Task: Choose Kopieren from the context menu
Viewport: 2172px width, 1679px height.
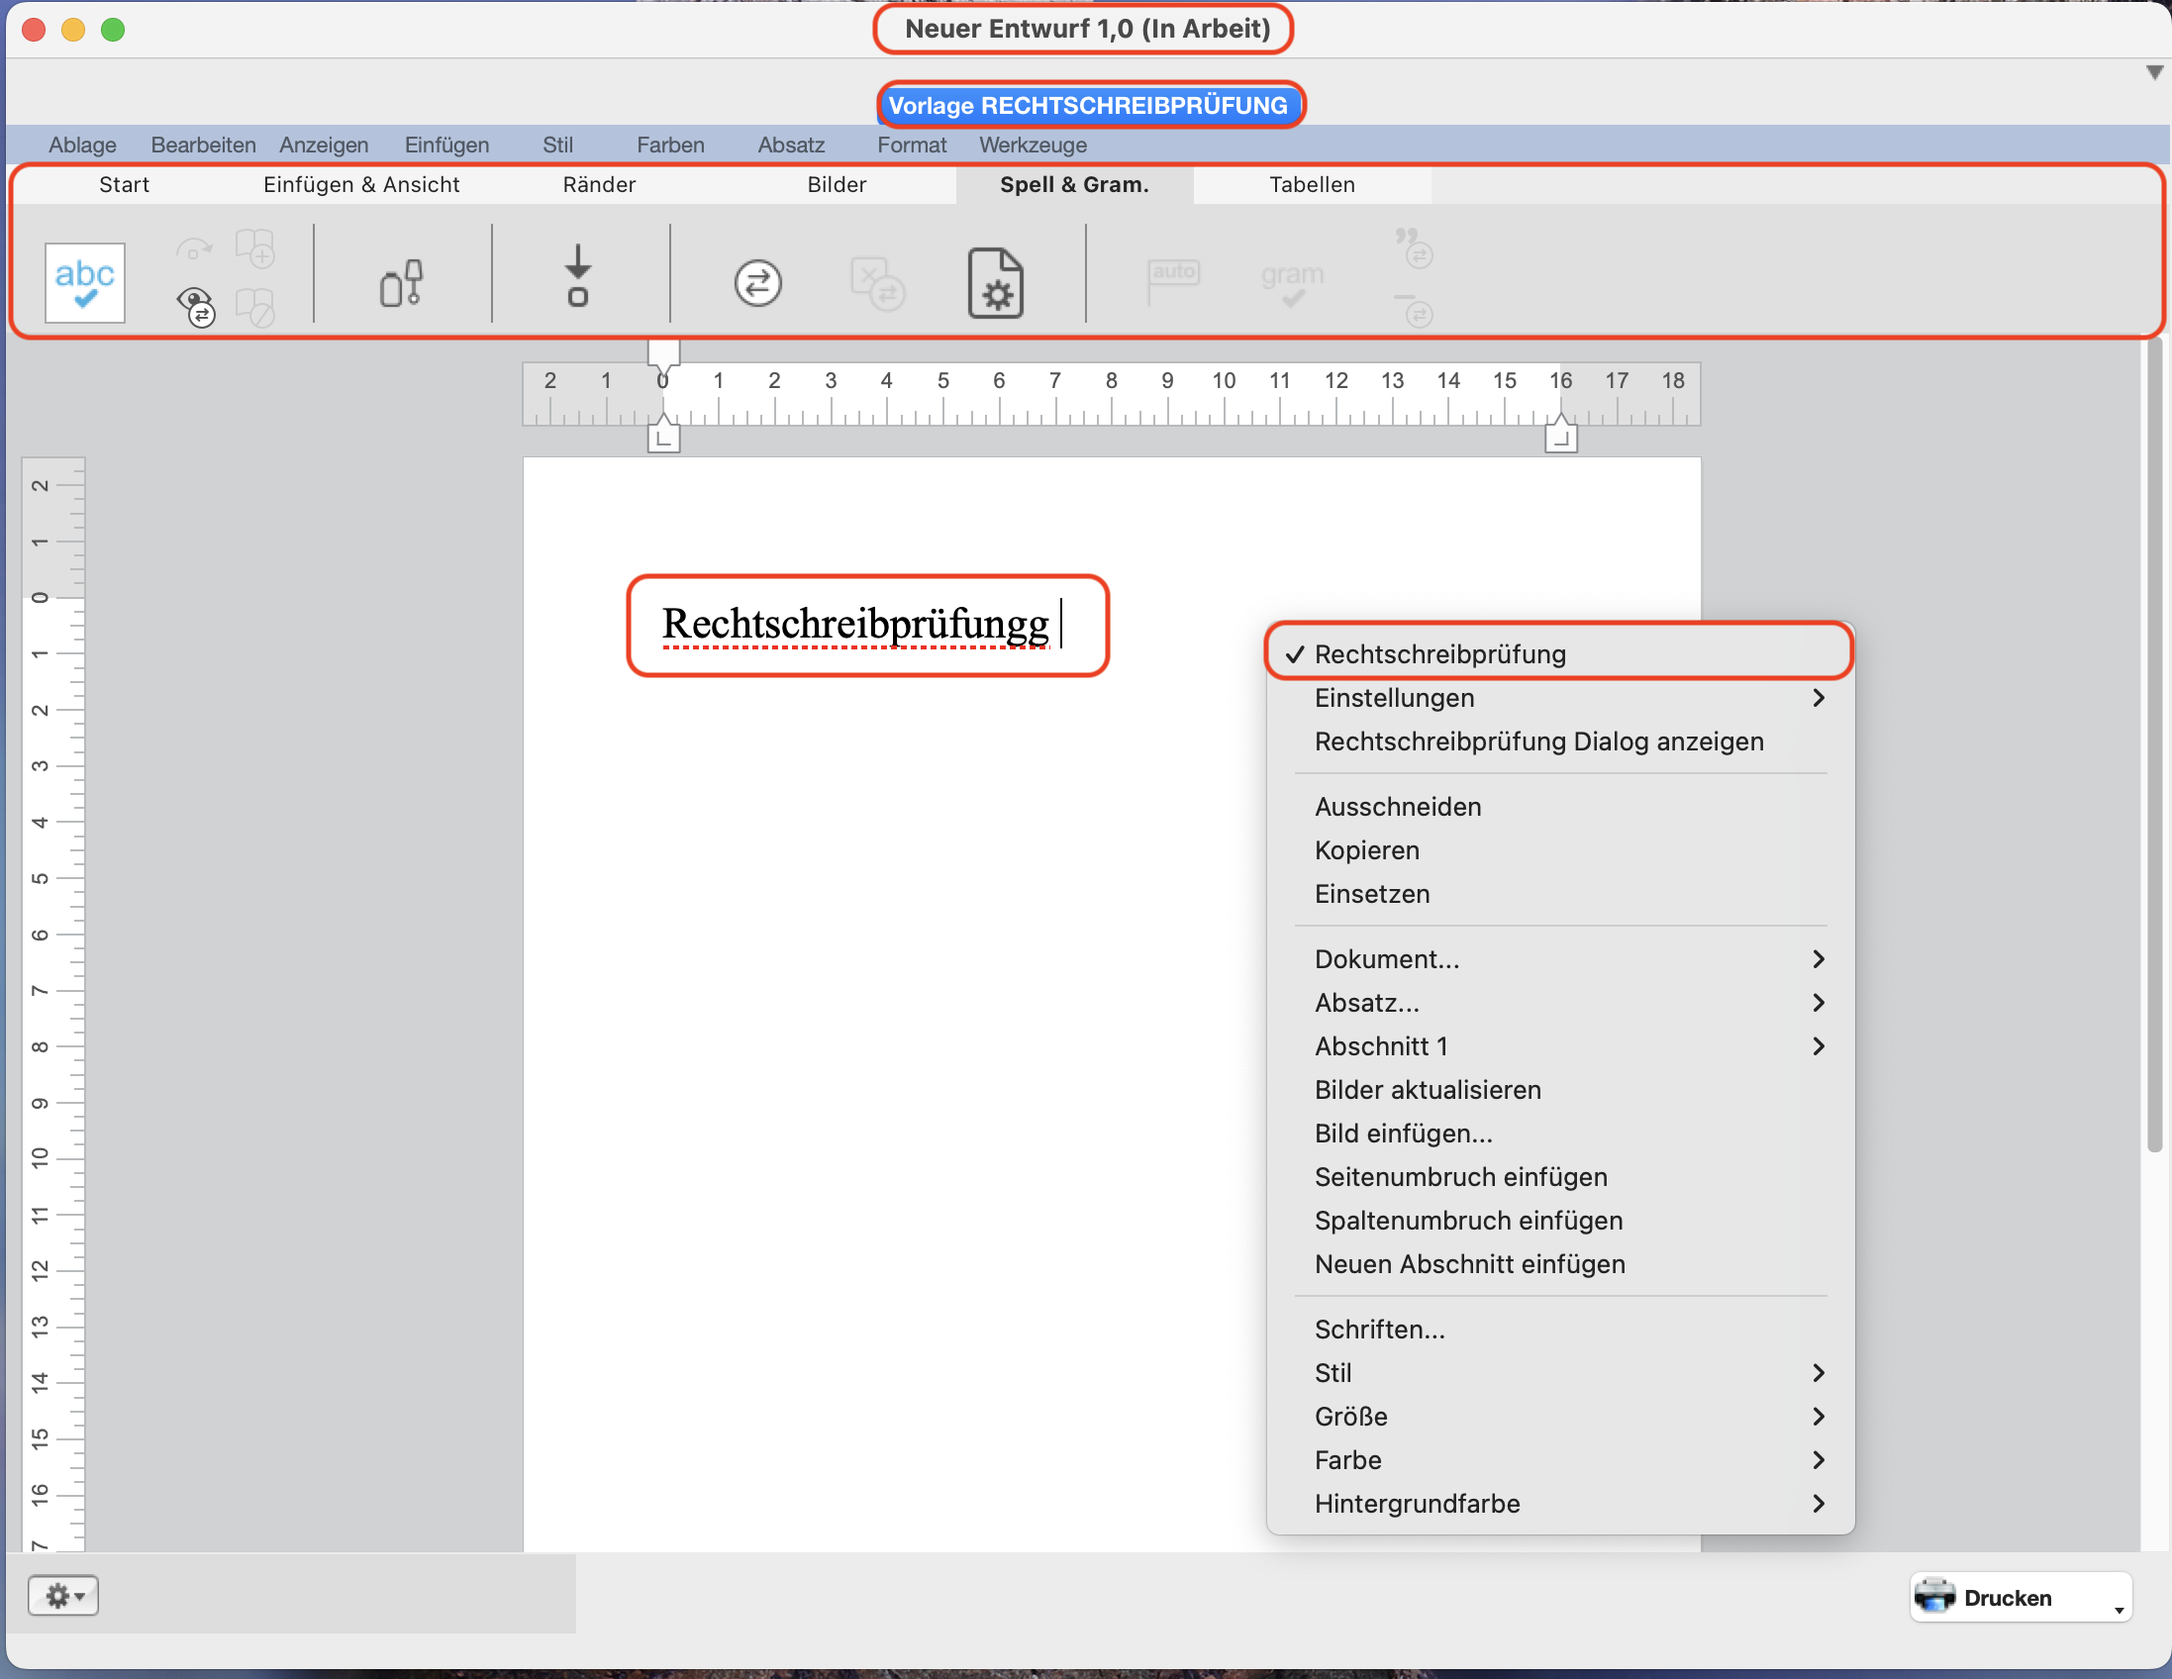Action: coord(1559,849)
